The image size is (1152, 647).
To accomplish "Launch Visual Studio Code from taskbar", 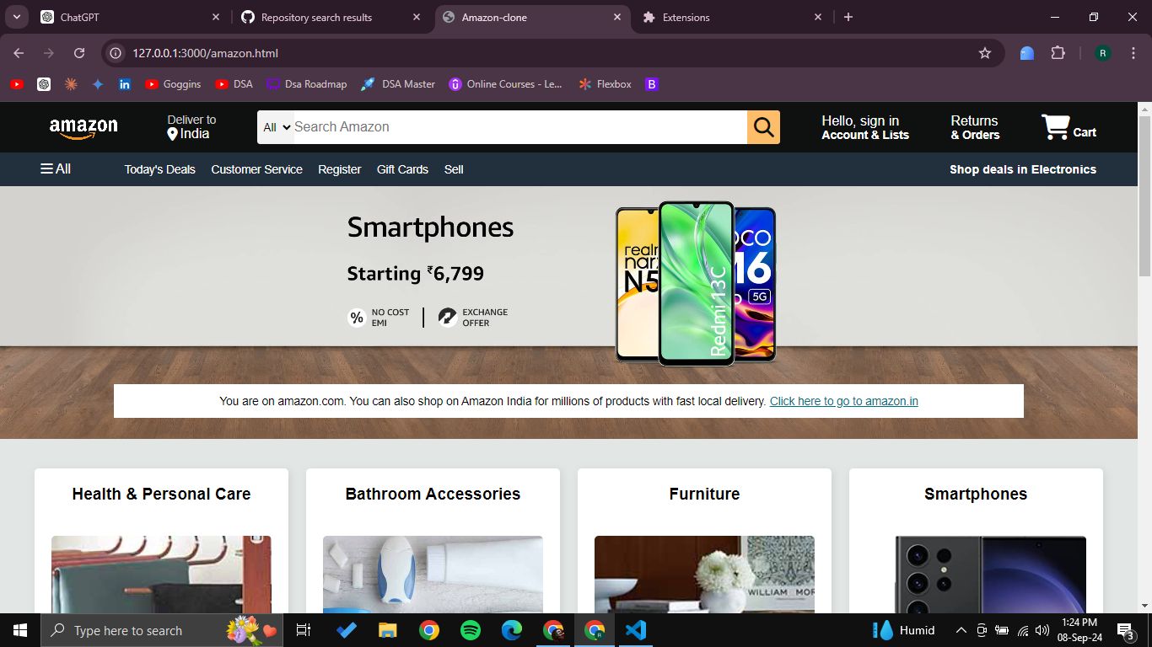I will tap(636, 630).
